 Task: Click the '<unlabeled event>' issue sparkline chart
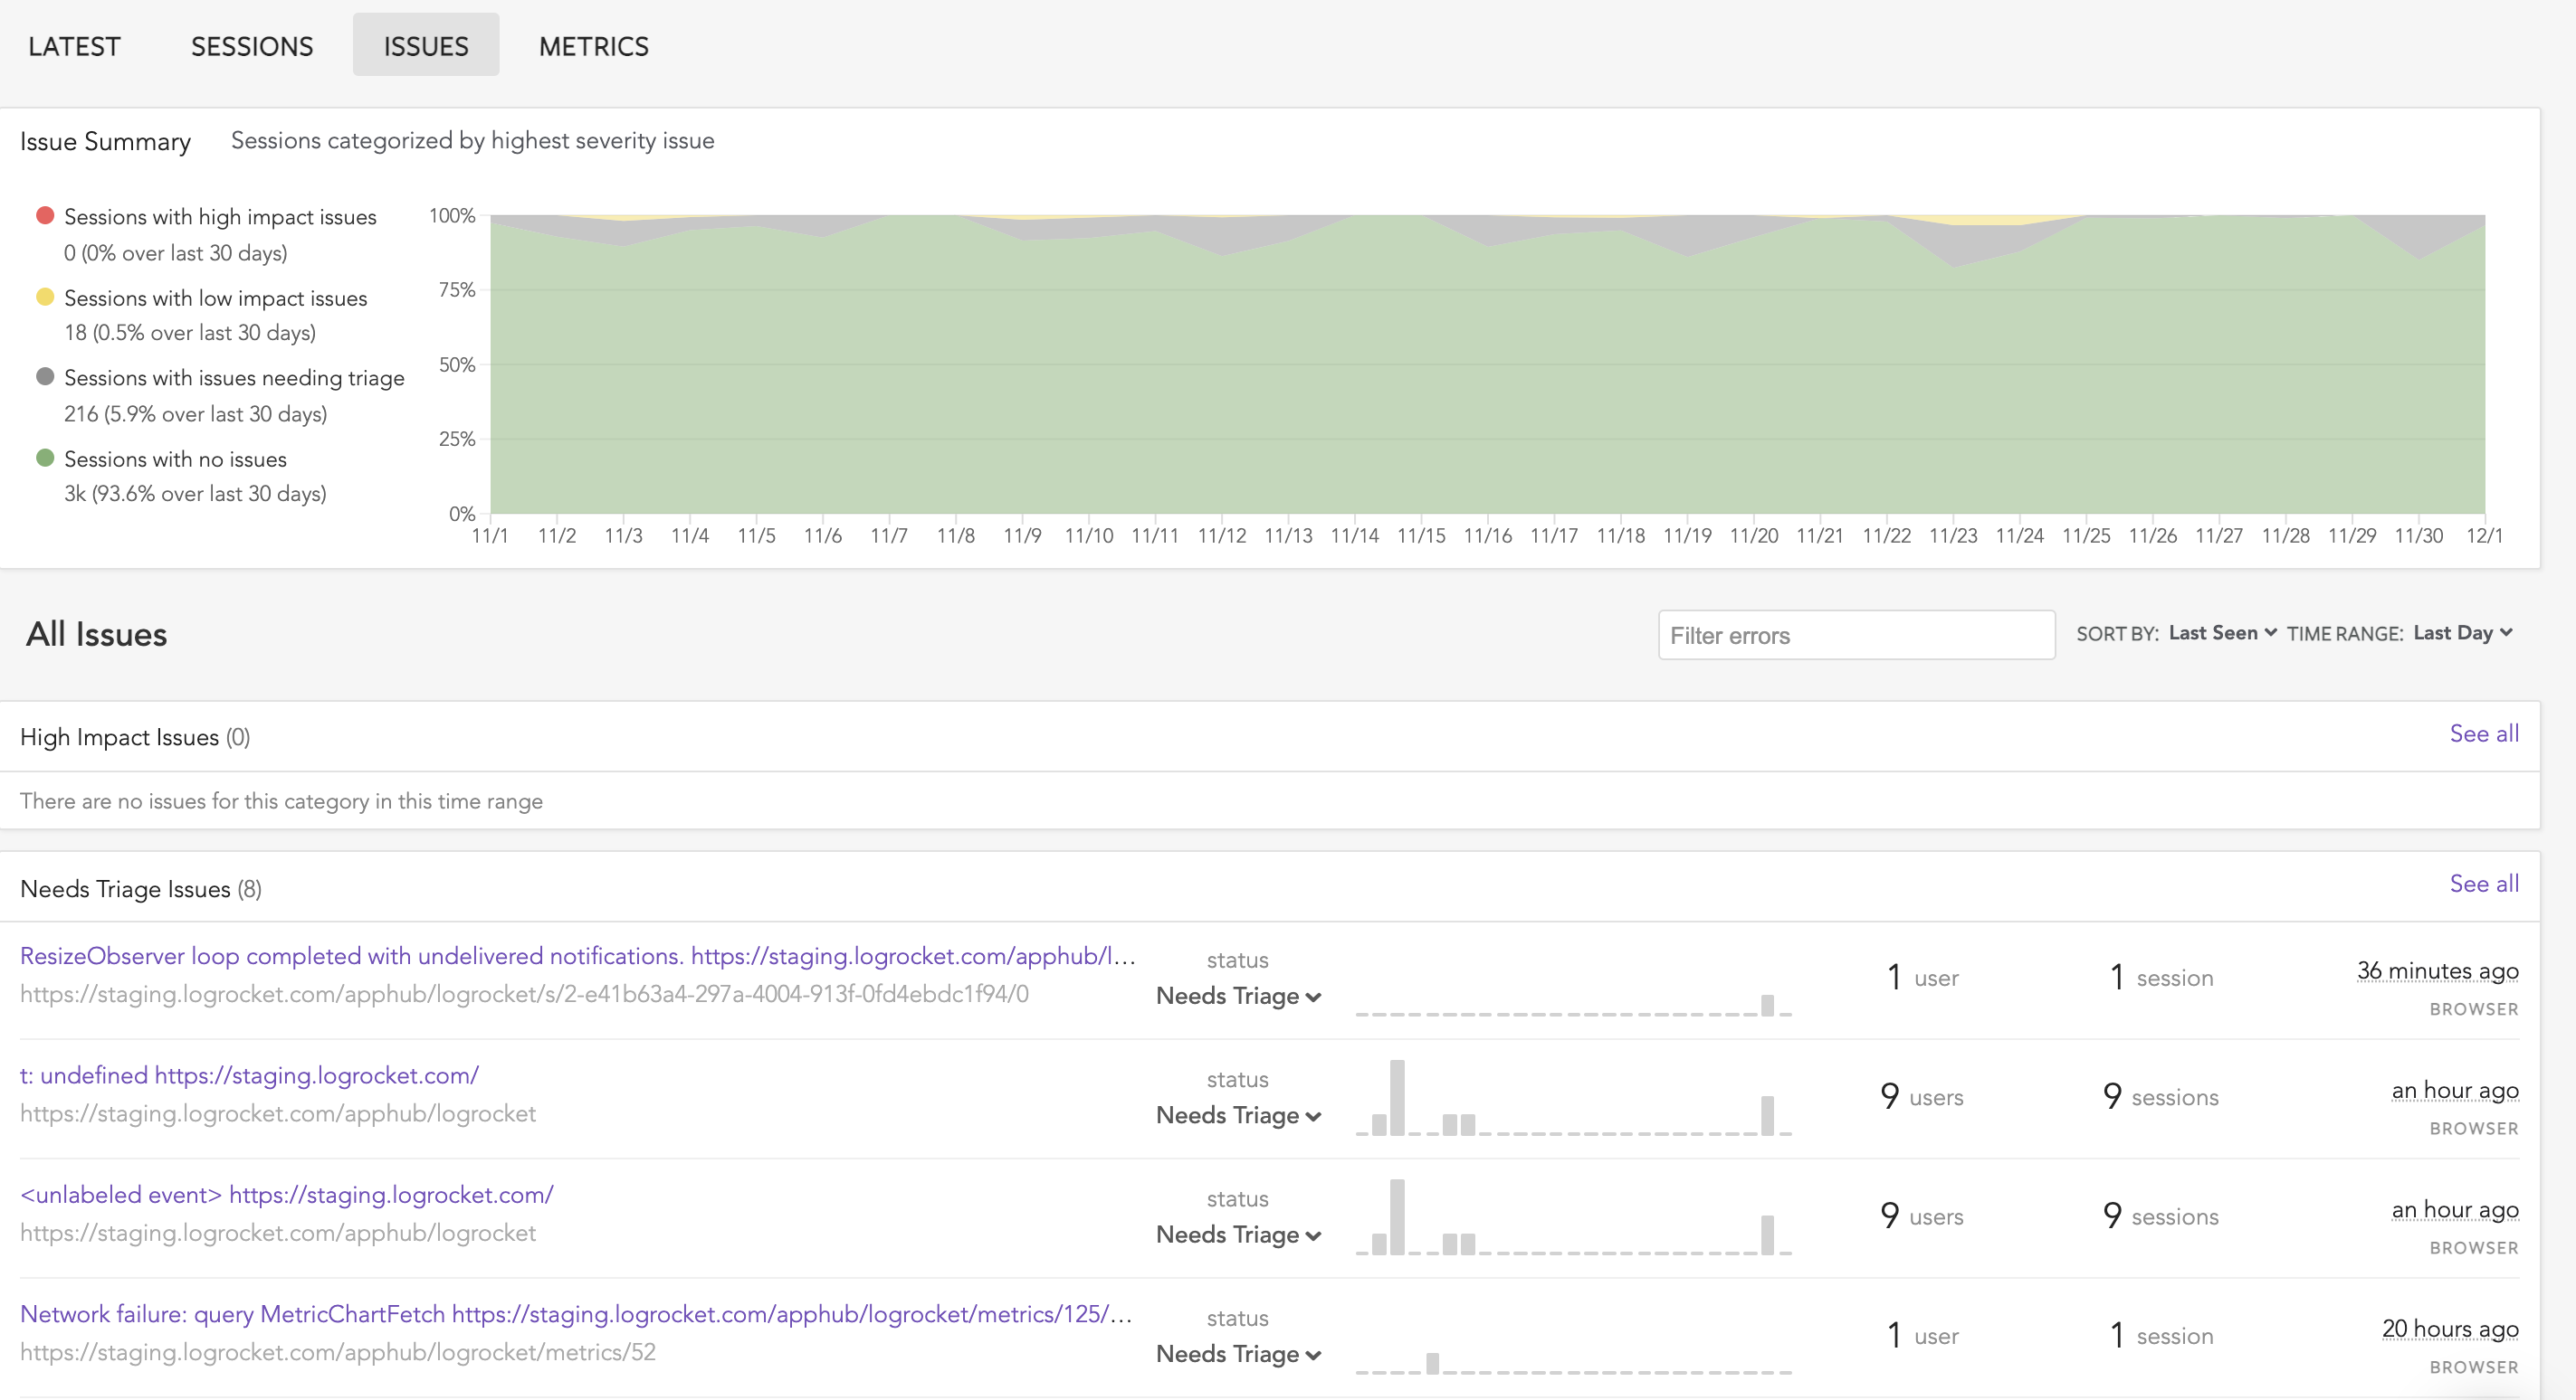[1573, 1216]
